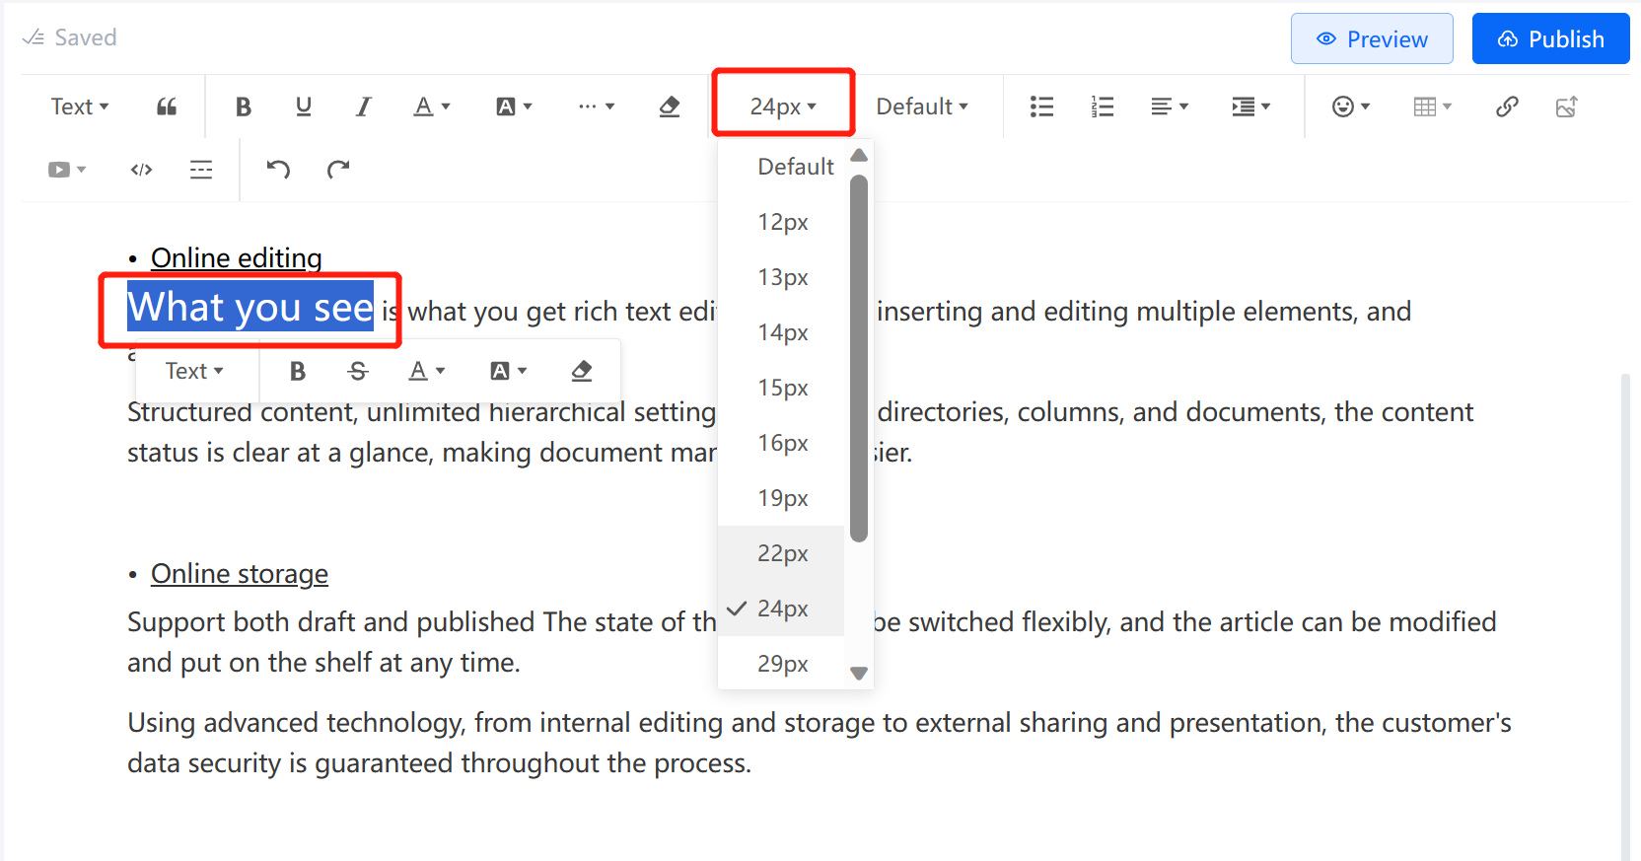Open Text heading dropdown in main toolbar
This screenshot has height=861, width=1641.
pos(80,107)
